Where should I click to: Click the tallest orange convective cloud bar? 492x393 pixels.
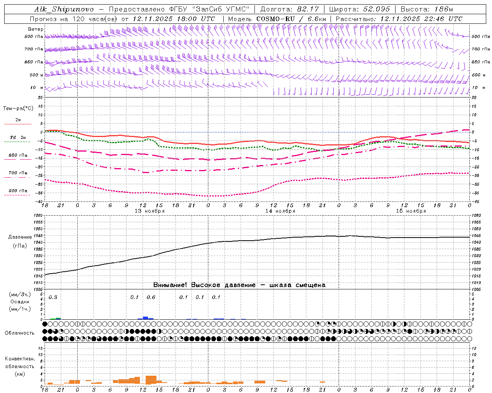click(x=151, y=380)
